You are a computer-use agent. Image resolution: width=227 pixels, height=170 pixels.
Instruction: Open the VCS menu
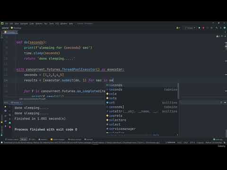point(57,24)
